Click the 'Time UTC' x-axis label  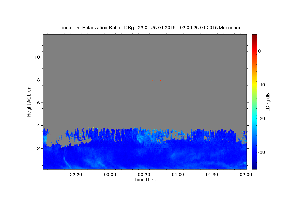click(x=145, y=180)
